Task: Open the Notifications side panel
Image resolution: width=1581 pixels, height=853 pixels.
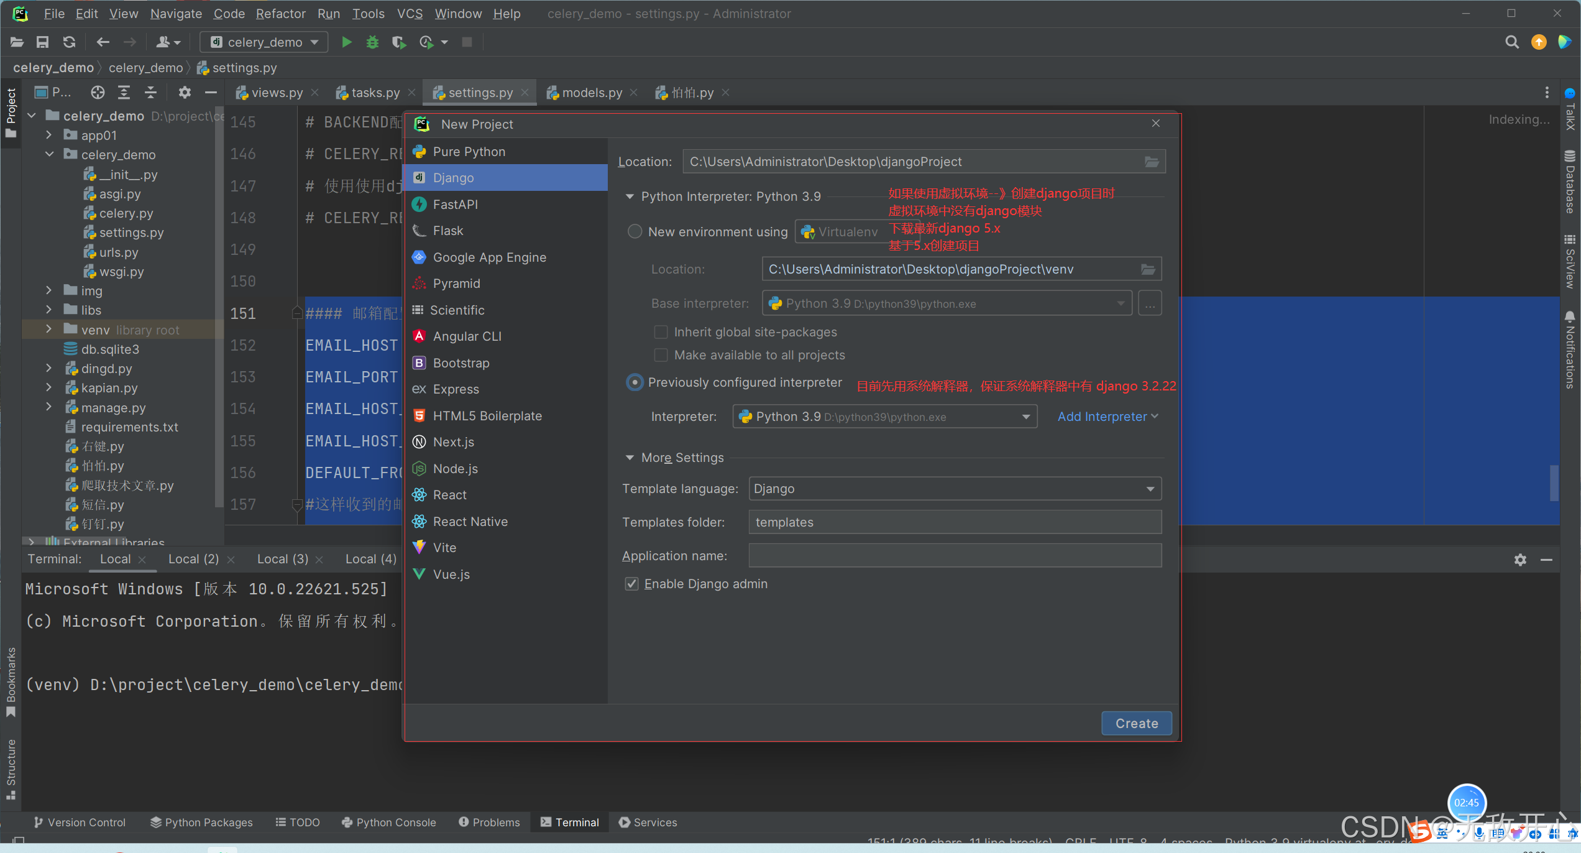Action: click(1570, 349)
